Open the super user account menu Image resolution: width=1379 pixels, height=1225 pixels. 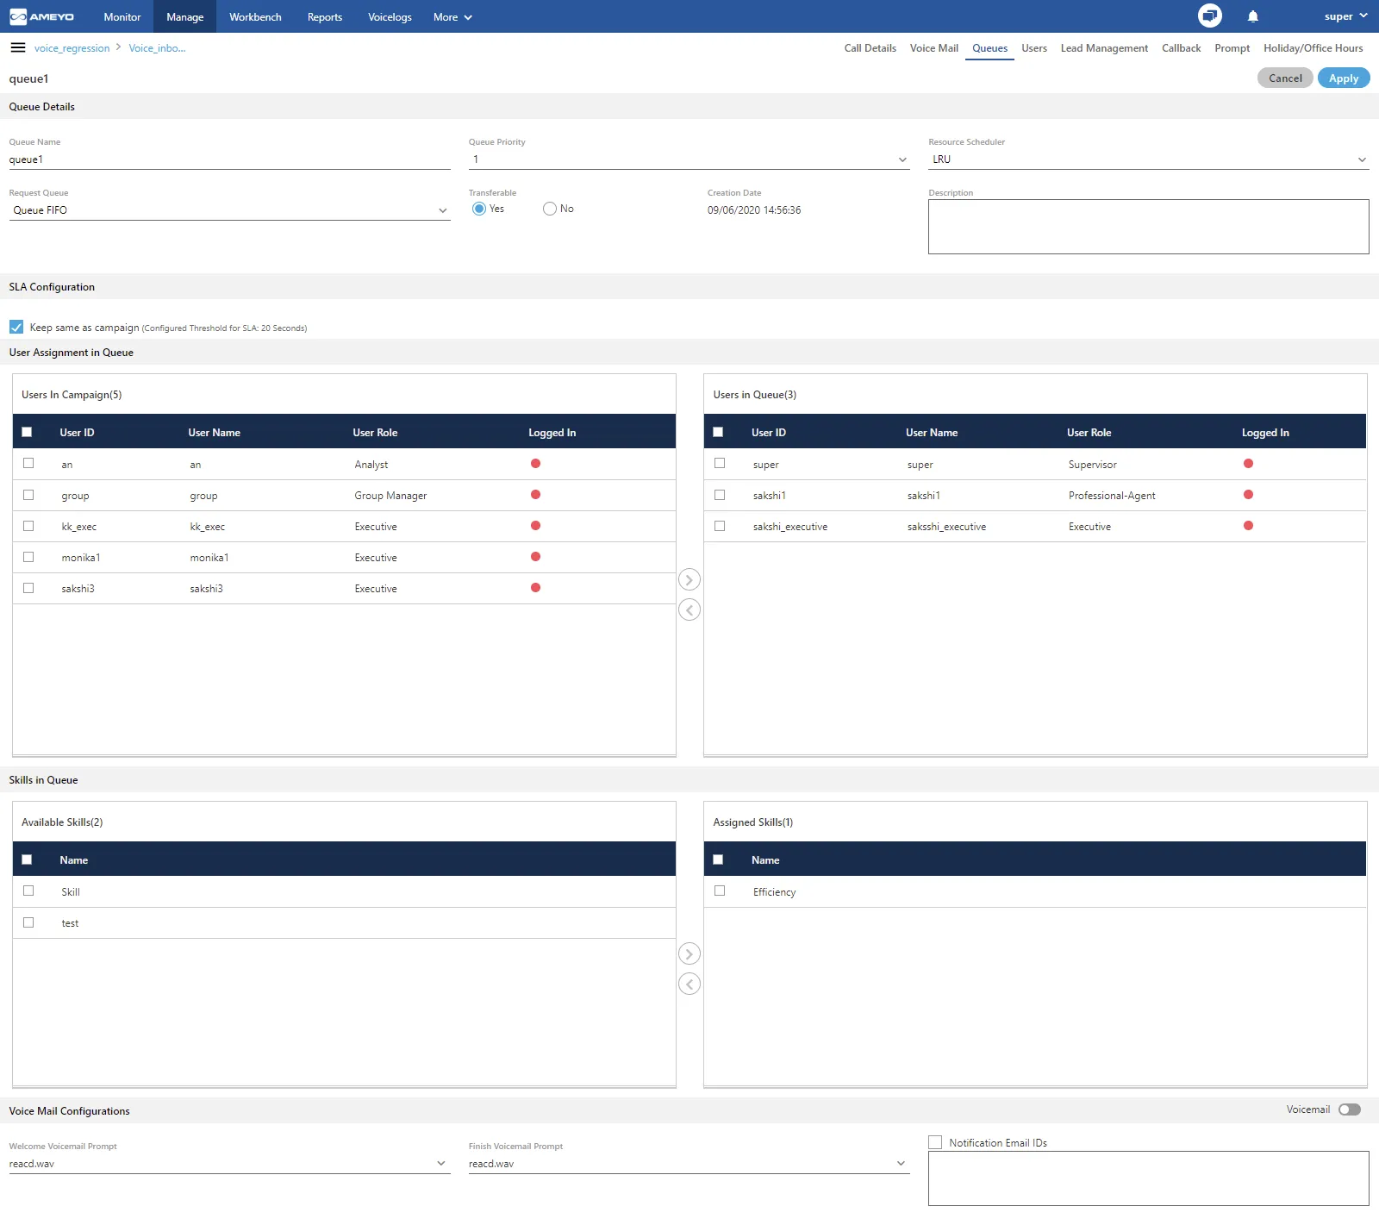tap(1345, 16)
